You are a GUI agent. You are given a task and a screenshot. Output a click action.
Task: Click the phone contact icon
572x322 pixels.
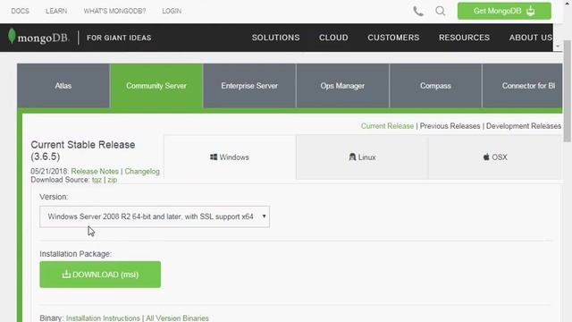click(418, 12)
